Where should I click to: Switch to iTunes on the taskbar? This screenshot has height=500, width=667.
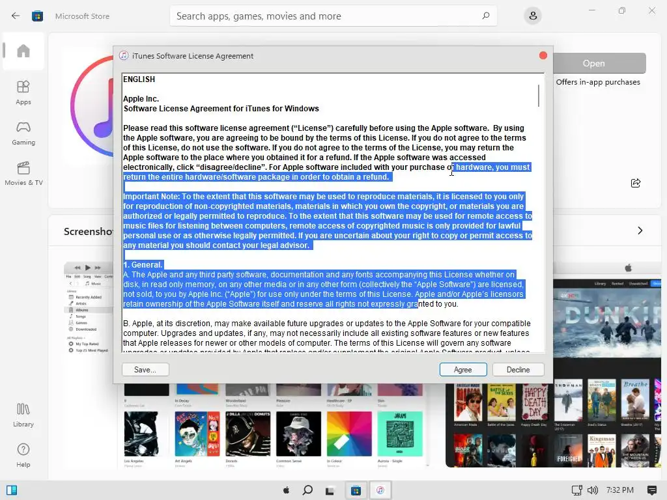click(380, 490)
